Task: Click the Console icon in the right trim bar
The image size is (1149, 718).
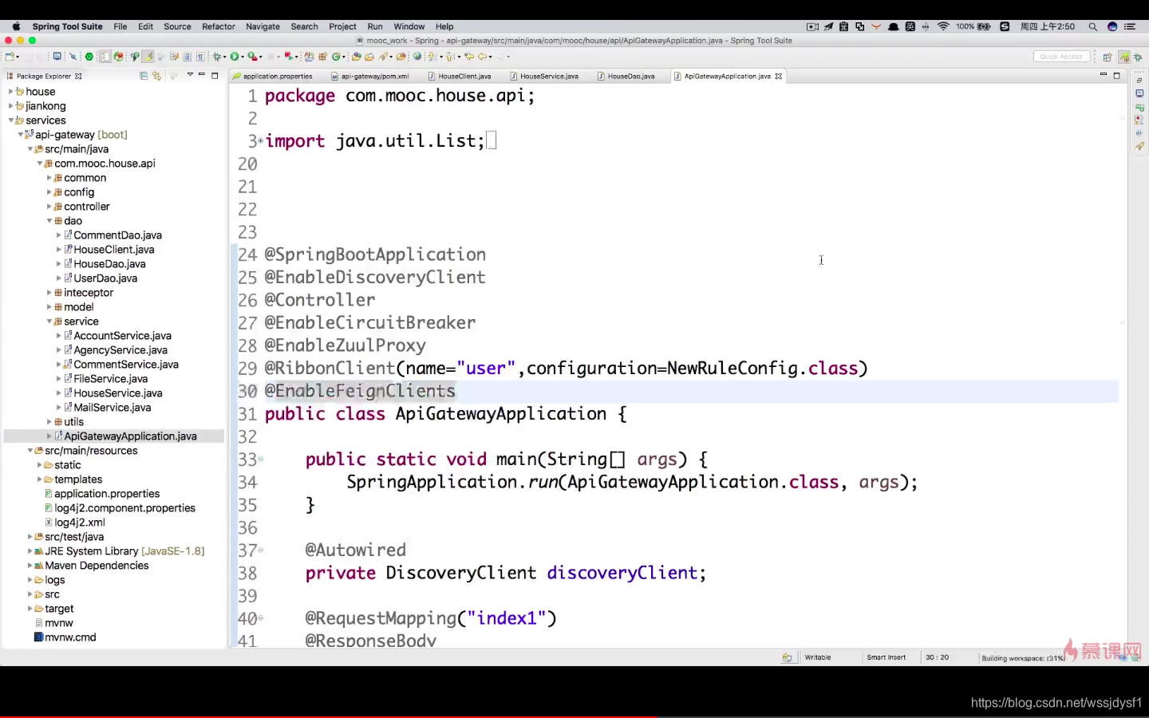Action: tap(1139, 93)
